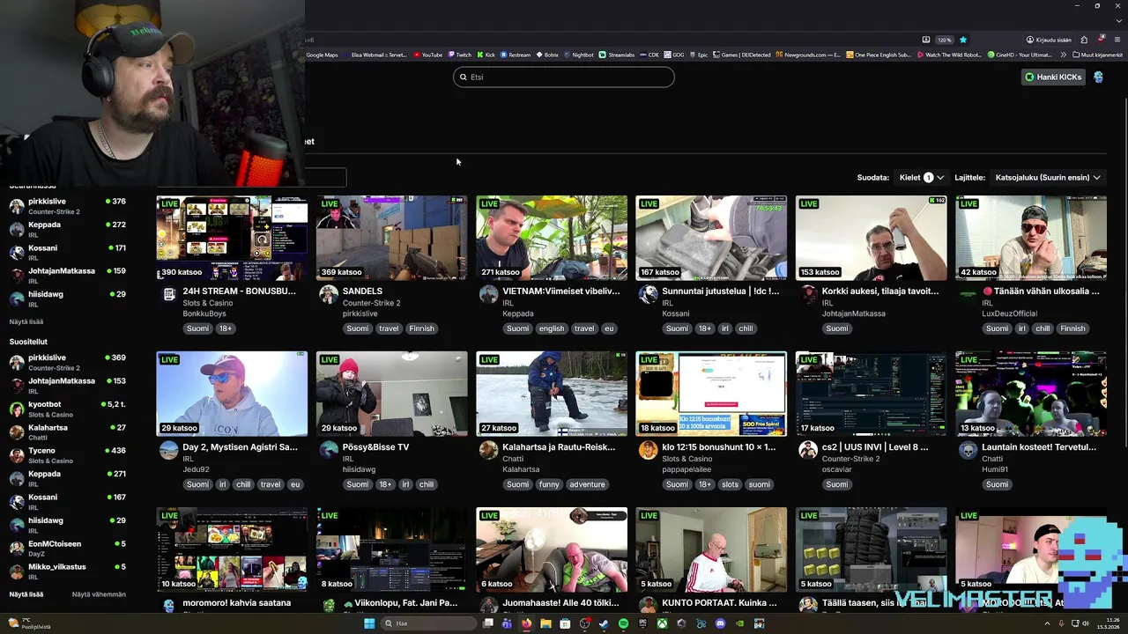The image size is (1128, 634).
Task: Open Steam from the taskbar
Action: click(604, 623)
